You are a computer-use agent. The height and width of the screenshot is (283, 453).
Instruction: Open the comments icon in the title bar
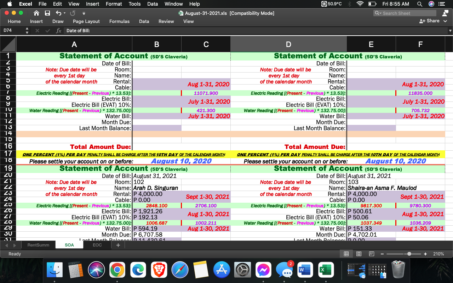coord(445,13)
